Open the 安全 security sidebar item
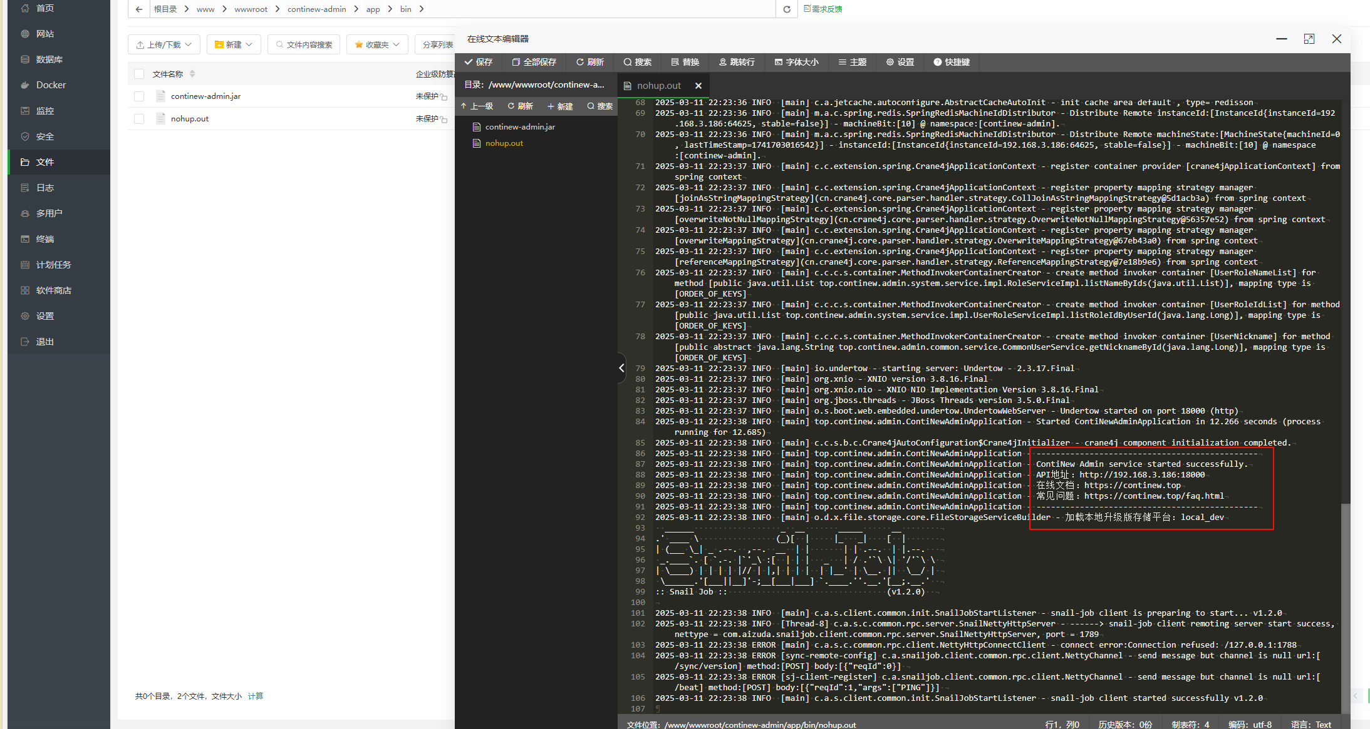Screen dimensions: 1370x729 pyautogui.click(x=59, y=136)
